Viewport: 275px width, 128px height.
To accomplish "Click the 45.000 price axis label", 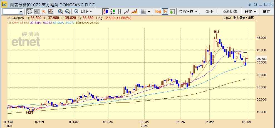I will coord(261,38).
